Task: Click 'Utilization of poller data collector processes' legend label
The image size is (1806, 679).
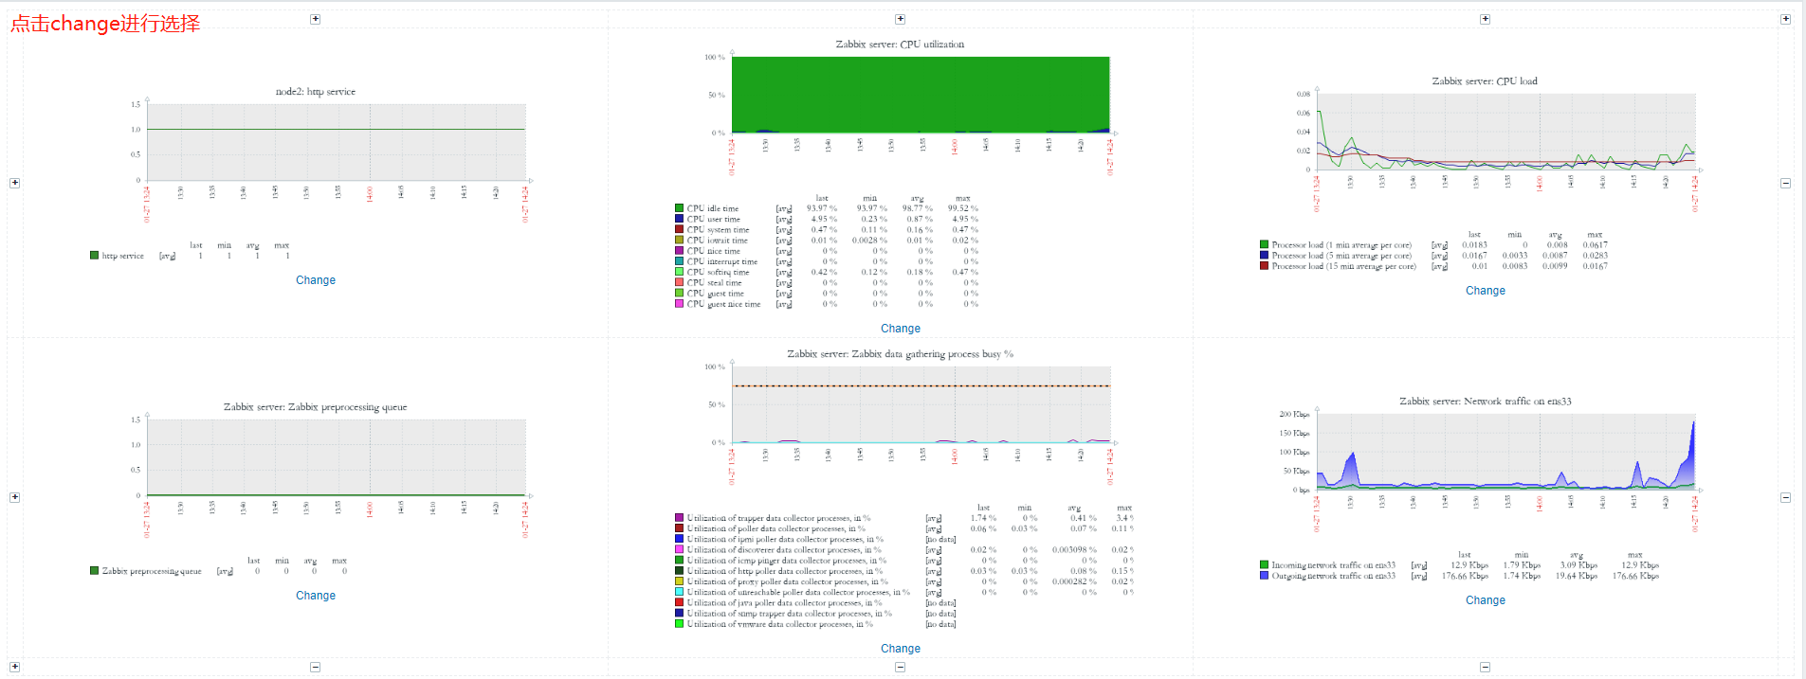Action: tap(775, 528)
